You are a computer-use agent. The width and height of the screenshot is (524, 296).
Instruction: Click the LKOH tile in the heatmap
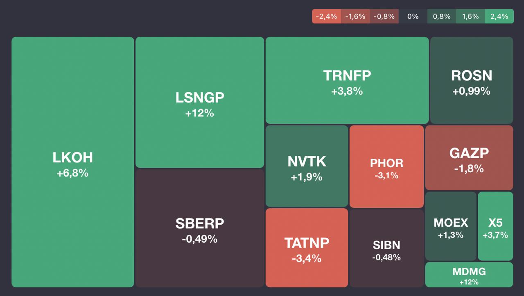[72, 162]
